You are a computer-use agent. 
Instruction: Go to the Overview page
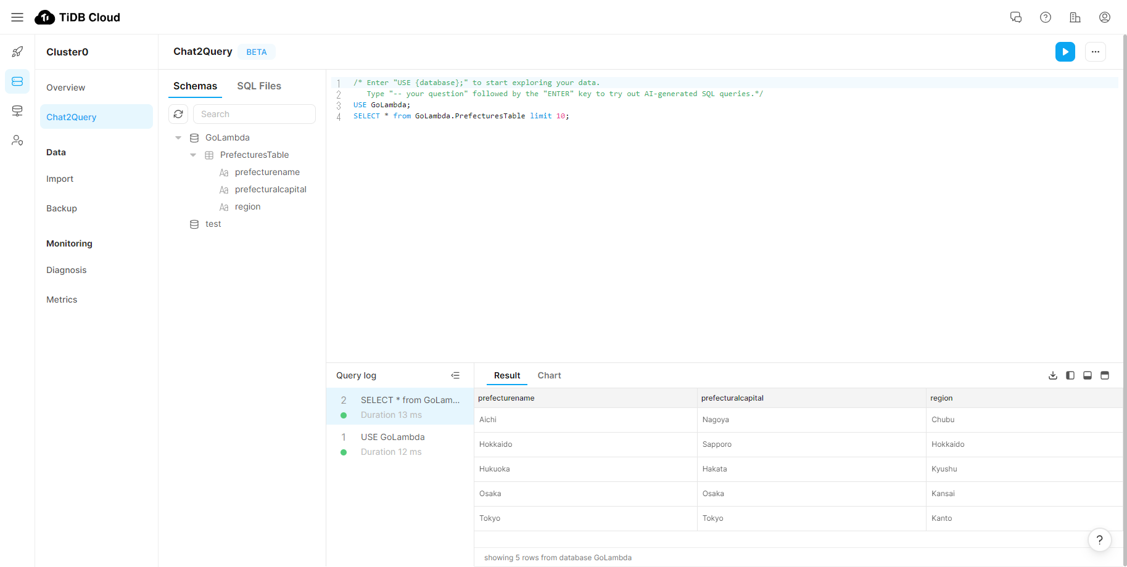65,88
